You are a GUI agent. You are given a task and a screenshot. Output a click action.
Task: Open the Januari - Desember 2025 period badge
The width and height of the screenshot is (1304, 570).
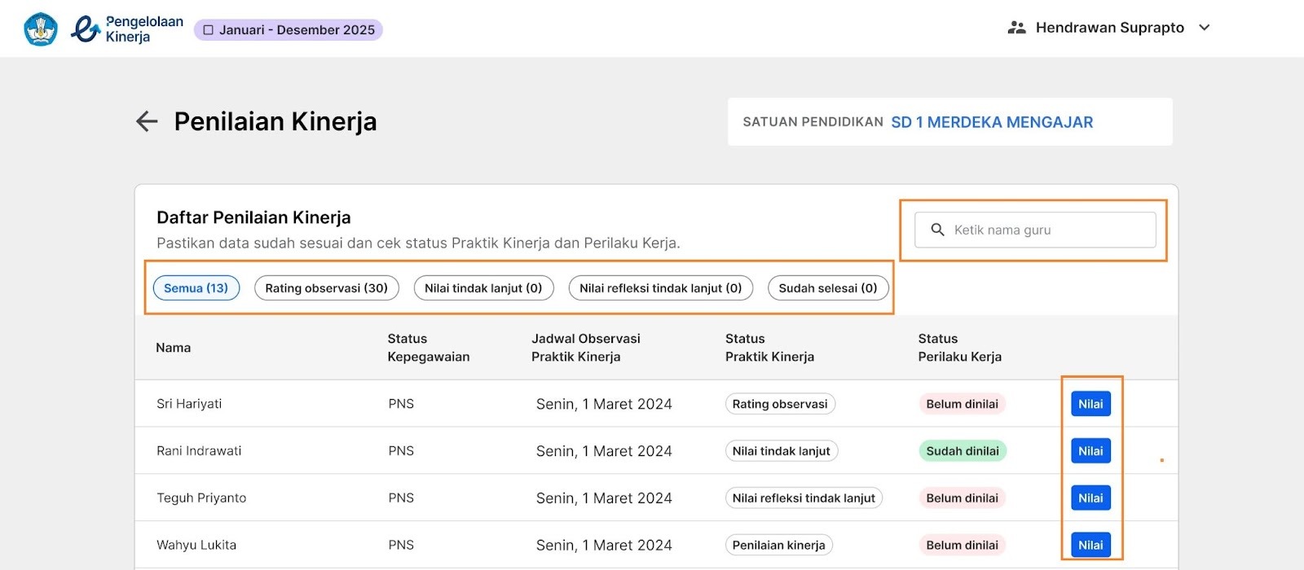[289, 30]
